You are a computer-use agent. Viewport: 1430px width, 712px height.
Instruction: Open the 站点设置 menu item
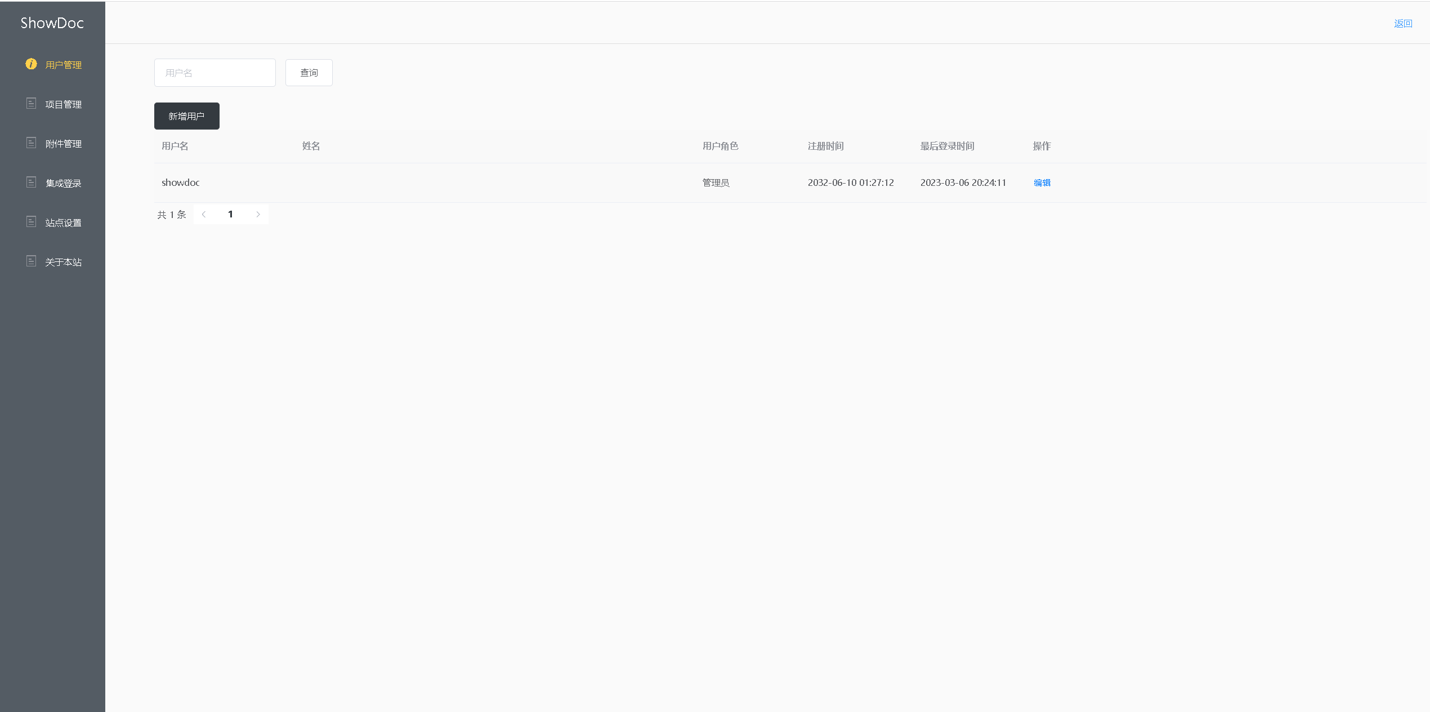63,222
